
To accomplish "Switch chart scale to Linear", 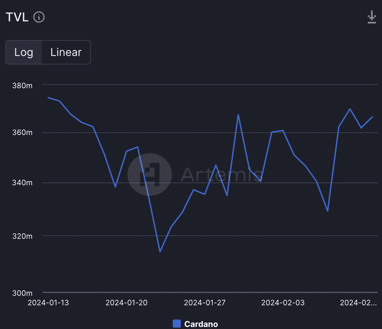I will pyautogui.click(x=66, y=52).
